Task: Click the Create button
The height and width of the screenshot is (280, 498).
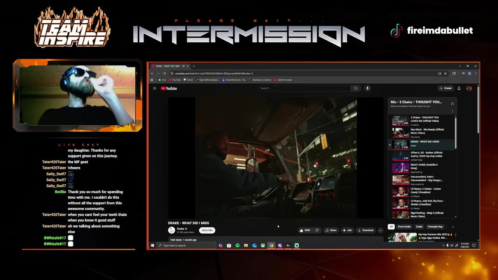Action: (x=445, y=88)
